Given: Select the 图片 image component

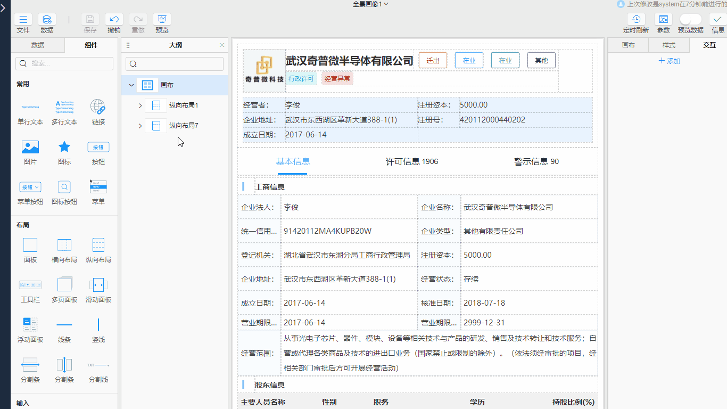Looking at the screenshot, I should (x=30, y=152).
